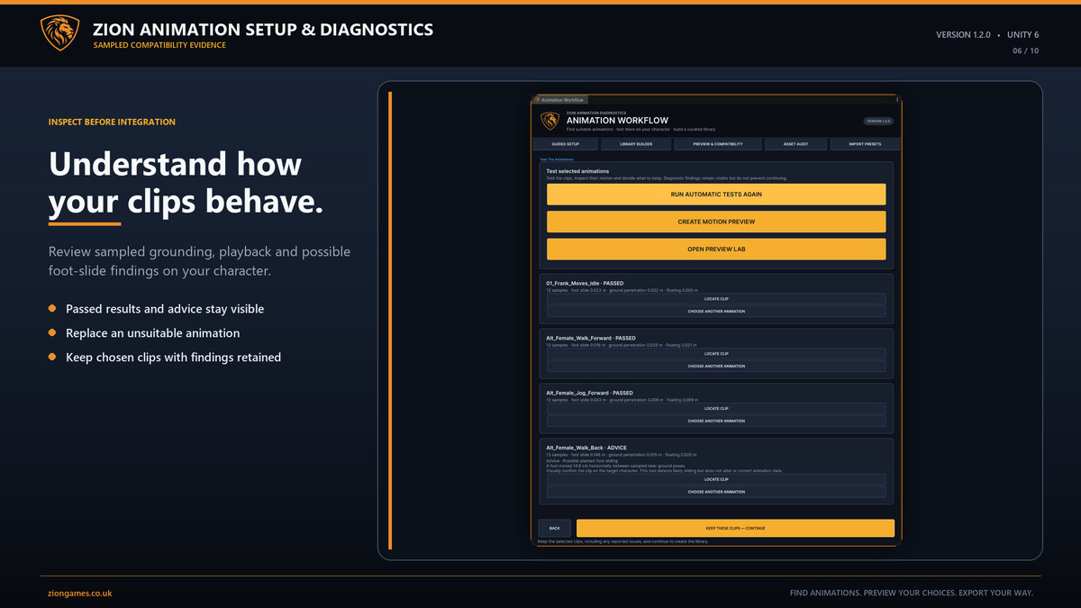
Task: Click 'Alt_Female_Walk_Back · ADVICE' heading
Action: (x=586, y=448)
